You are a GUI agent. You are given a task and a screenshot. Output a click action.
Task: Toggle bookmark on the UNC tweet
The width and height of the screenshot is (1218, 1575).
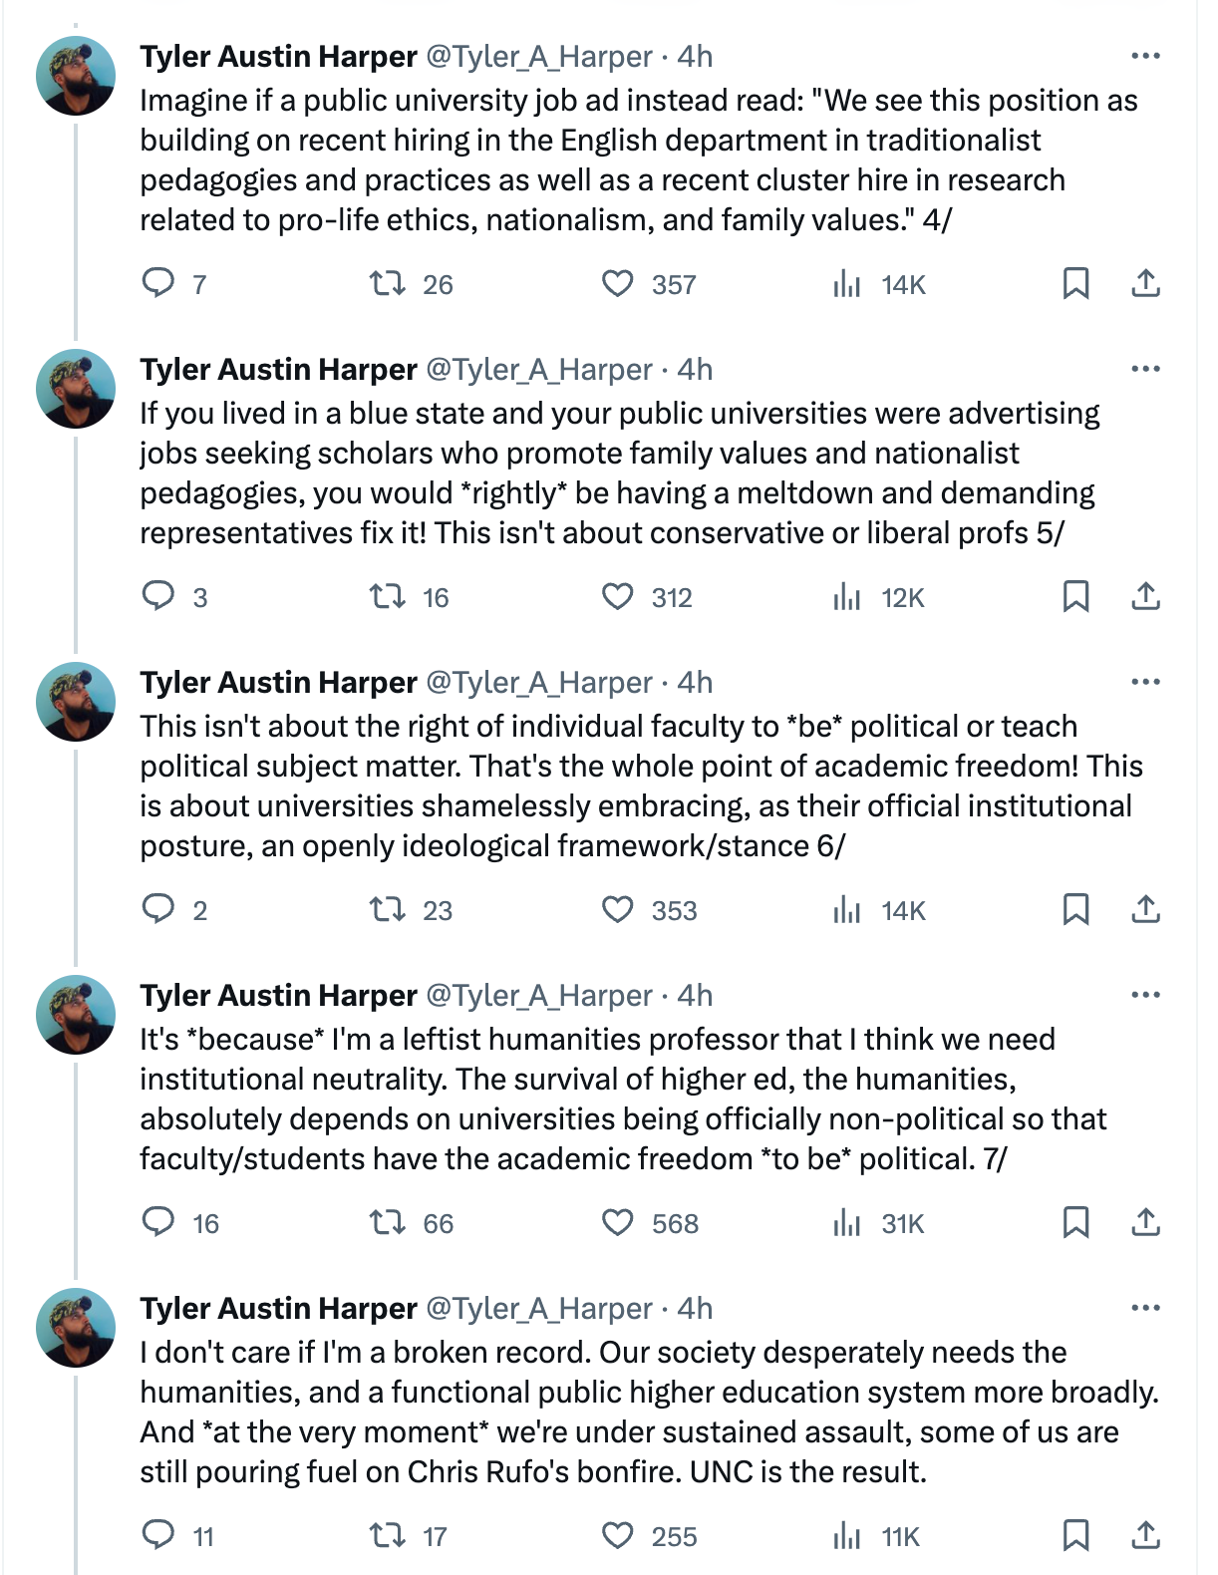tap(1076, 1536)
